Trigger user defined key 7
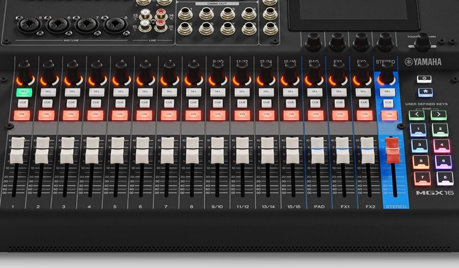 pyautogui.click(x=422, y=179)
